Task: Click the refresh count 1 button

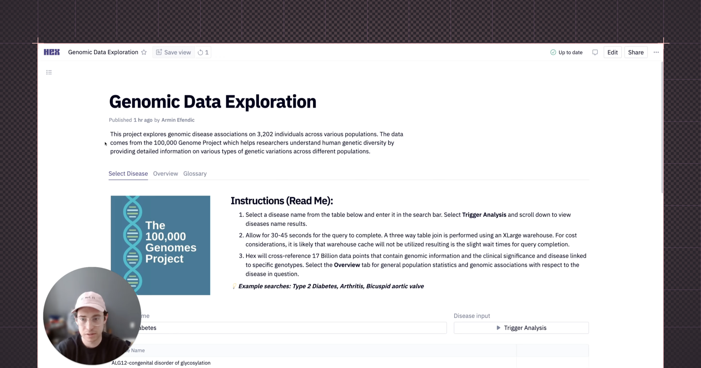Action: pos(203,52)
